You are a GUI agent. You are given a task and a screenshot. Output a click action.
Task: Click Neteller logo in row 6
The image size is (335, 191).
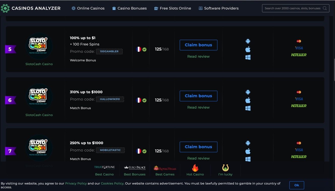coord(299,106)
